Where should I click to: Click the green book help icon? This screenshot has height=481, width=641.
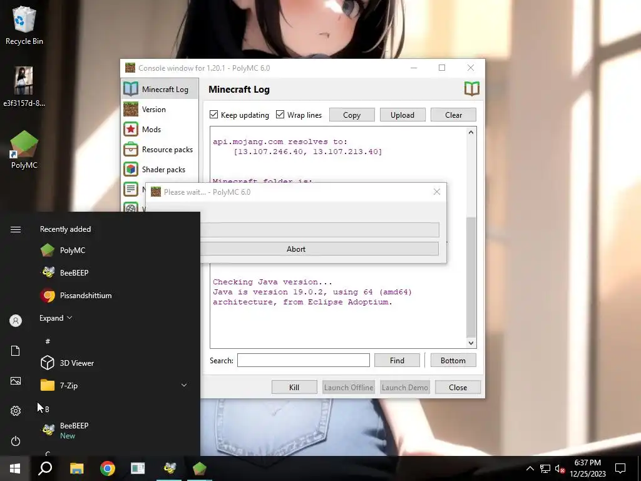(472, 88)
